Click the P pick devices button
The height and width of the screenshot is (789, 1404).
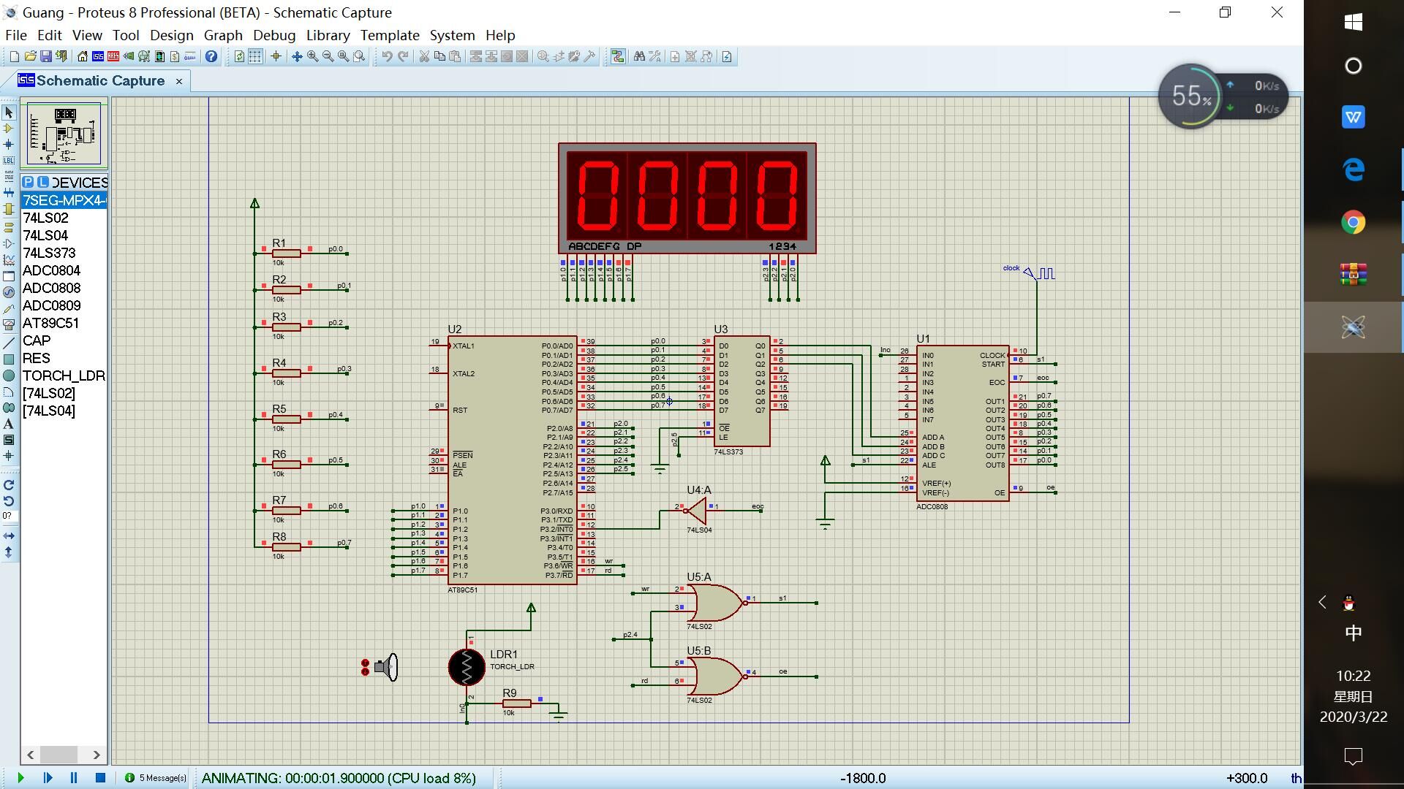tap(28, 182)
